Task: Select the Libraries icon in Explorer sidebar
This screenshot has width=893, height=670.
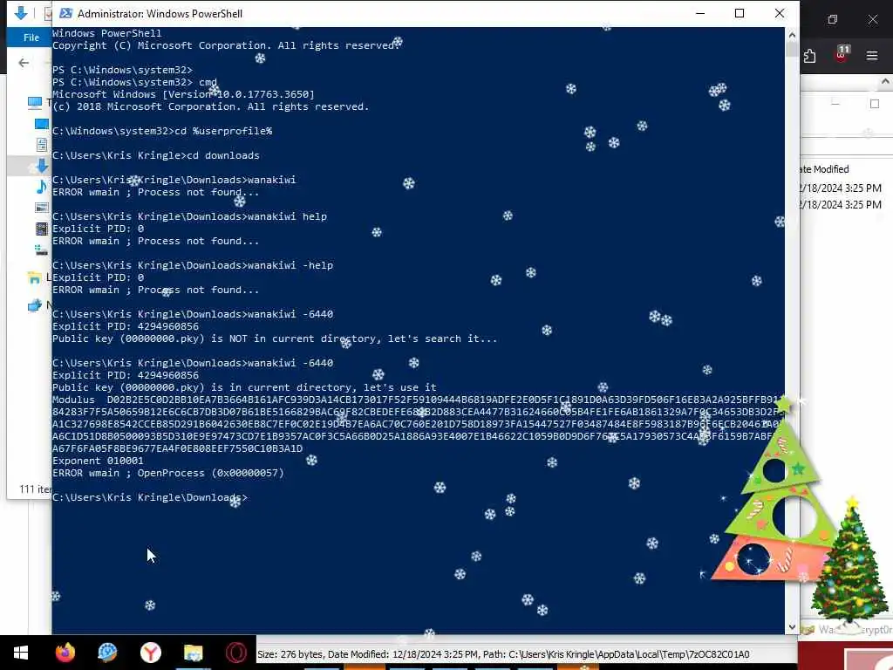Action: tap(34, 278)
